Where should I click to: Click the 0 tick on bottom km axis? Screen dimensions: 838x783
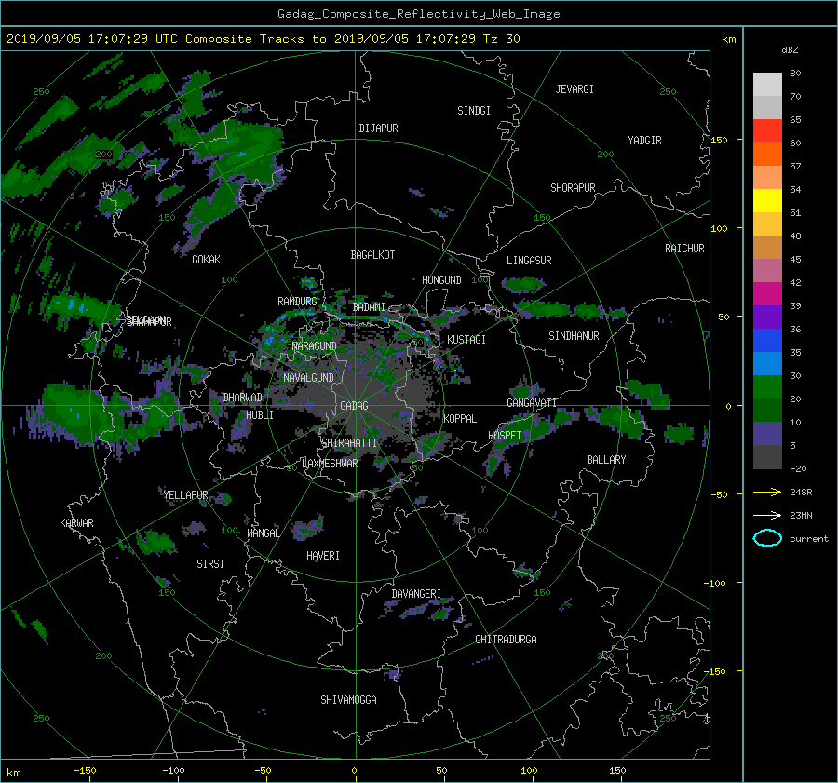click(354, 771)
